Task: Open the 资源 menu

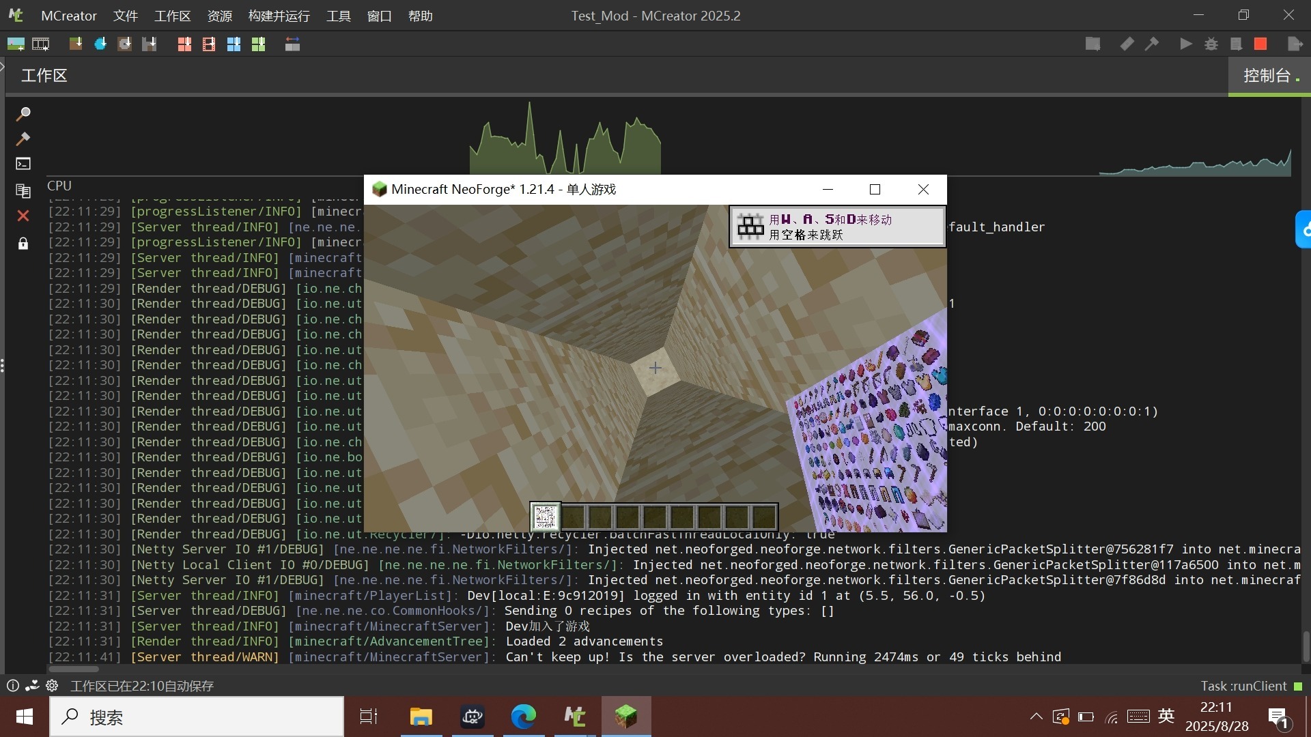Action: [220, 16]
